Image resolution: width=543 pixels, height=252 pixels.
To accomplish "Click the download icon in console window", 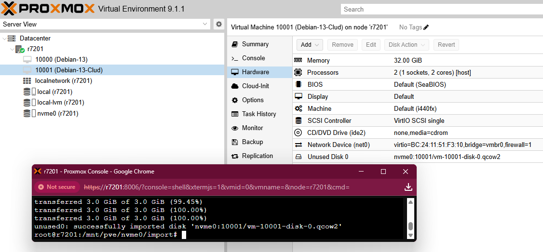I will click(408, 187).
